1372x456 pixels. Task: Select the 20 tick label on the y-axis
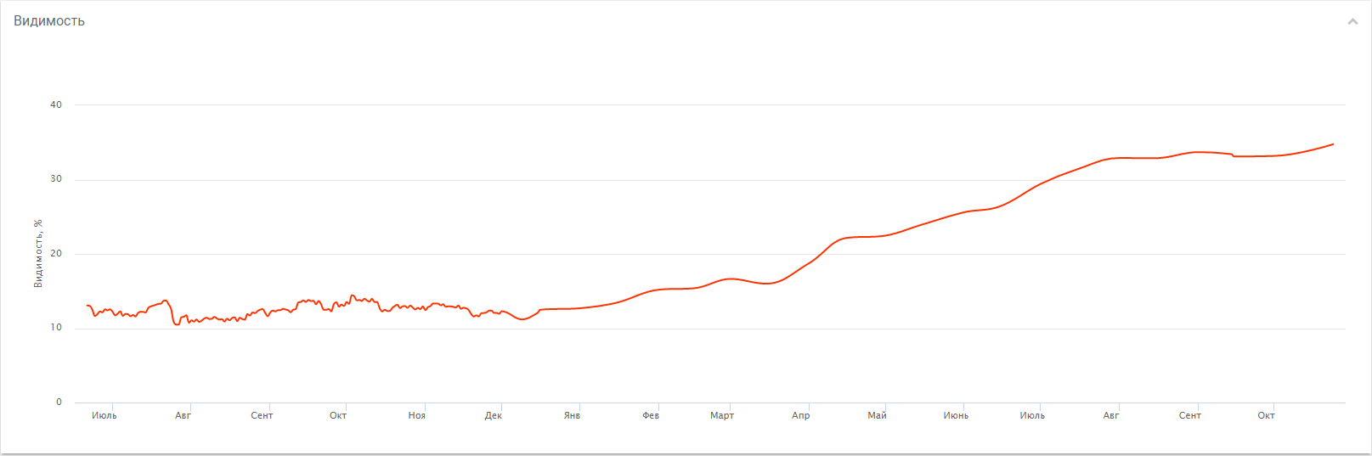tap(56, 253)
